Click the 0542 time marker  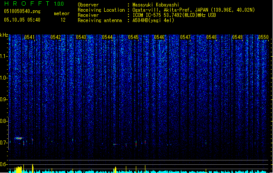(56, 37)
